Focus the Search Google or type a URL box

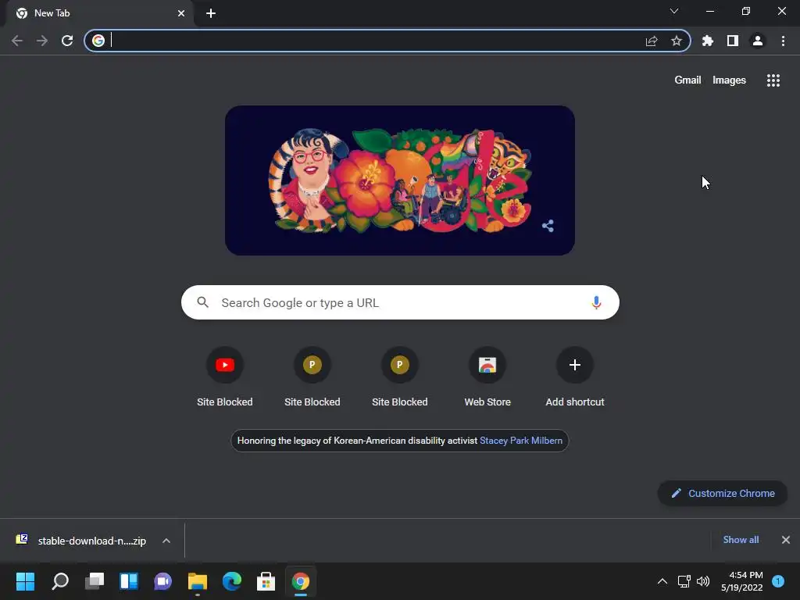tap(400, 302)
